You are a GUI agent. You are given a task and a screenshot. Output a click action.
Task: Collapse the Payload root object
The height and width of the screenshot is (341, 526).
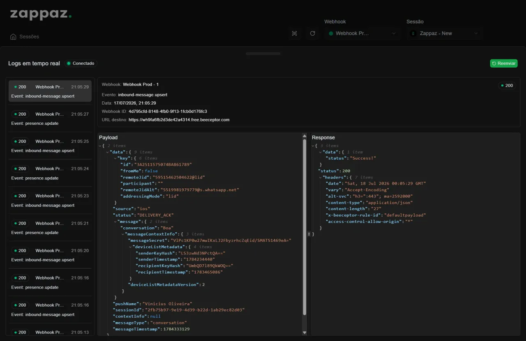(100, 146)
